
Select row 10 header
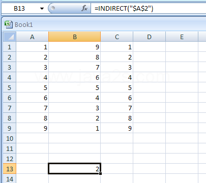pyautogui.click(x=10, y=138)
